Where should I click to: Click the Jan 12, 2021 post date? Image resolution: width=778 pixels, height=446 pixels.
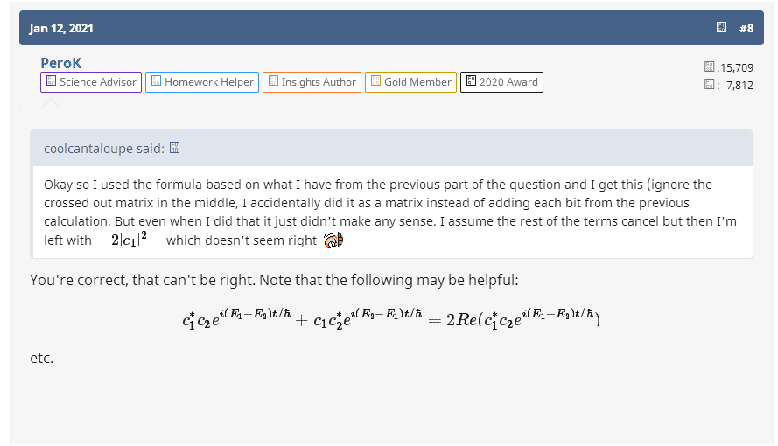coord(61,28)
